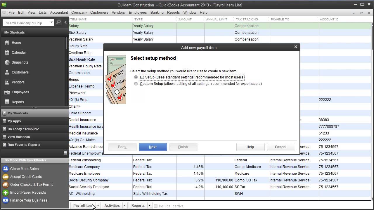Select the Vacation Salary row

click(219, 39)
